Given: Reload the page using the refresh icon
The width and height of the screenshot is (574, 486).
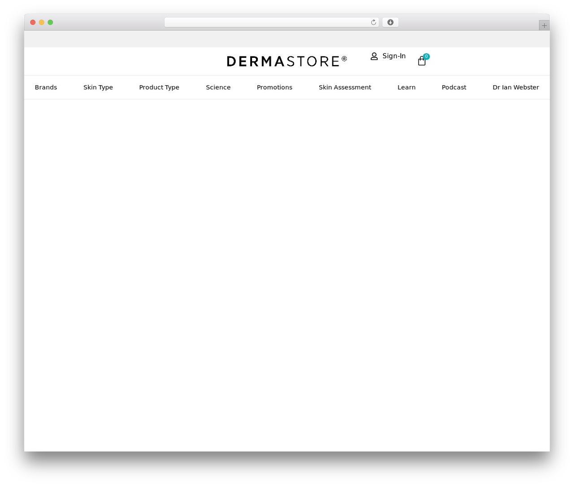Looking at the screenshot, I should (x=373, y=22).
